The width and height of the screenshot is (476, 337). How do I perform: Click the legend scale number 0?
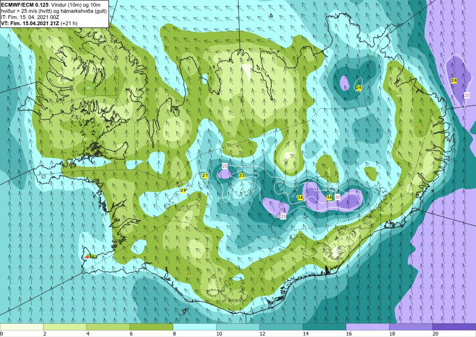[1, 334]
